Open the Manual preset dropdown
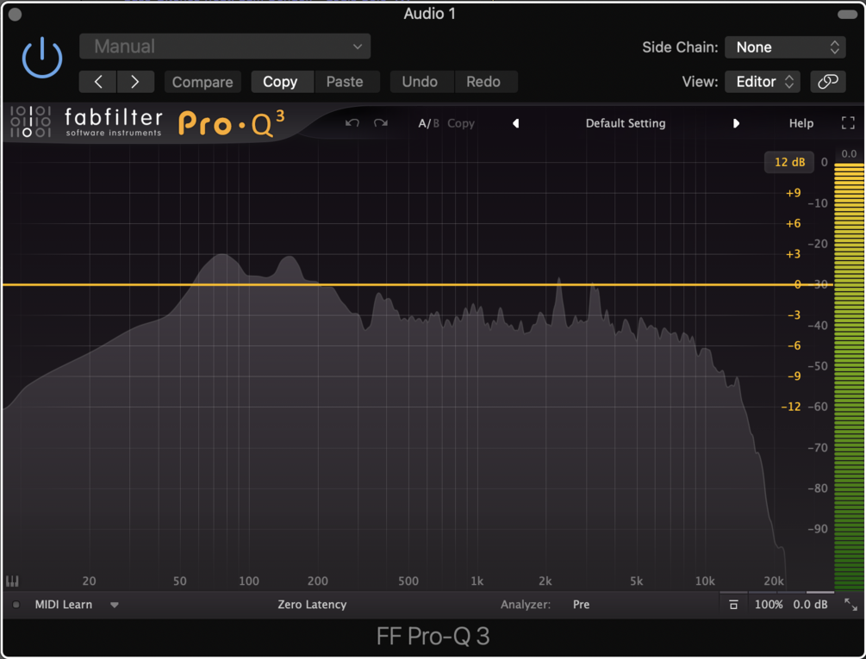 click(225, 47)
